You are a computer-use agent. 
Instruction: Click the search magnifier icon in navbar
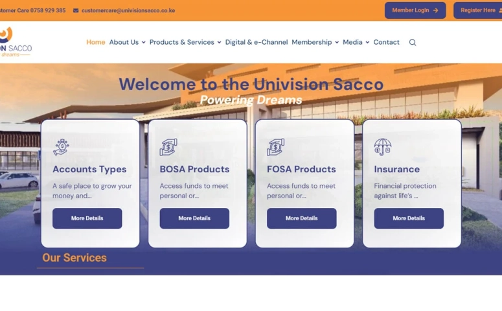point(413,43)
